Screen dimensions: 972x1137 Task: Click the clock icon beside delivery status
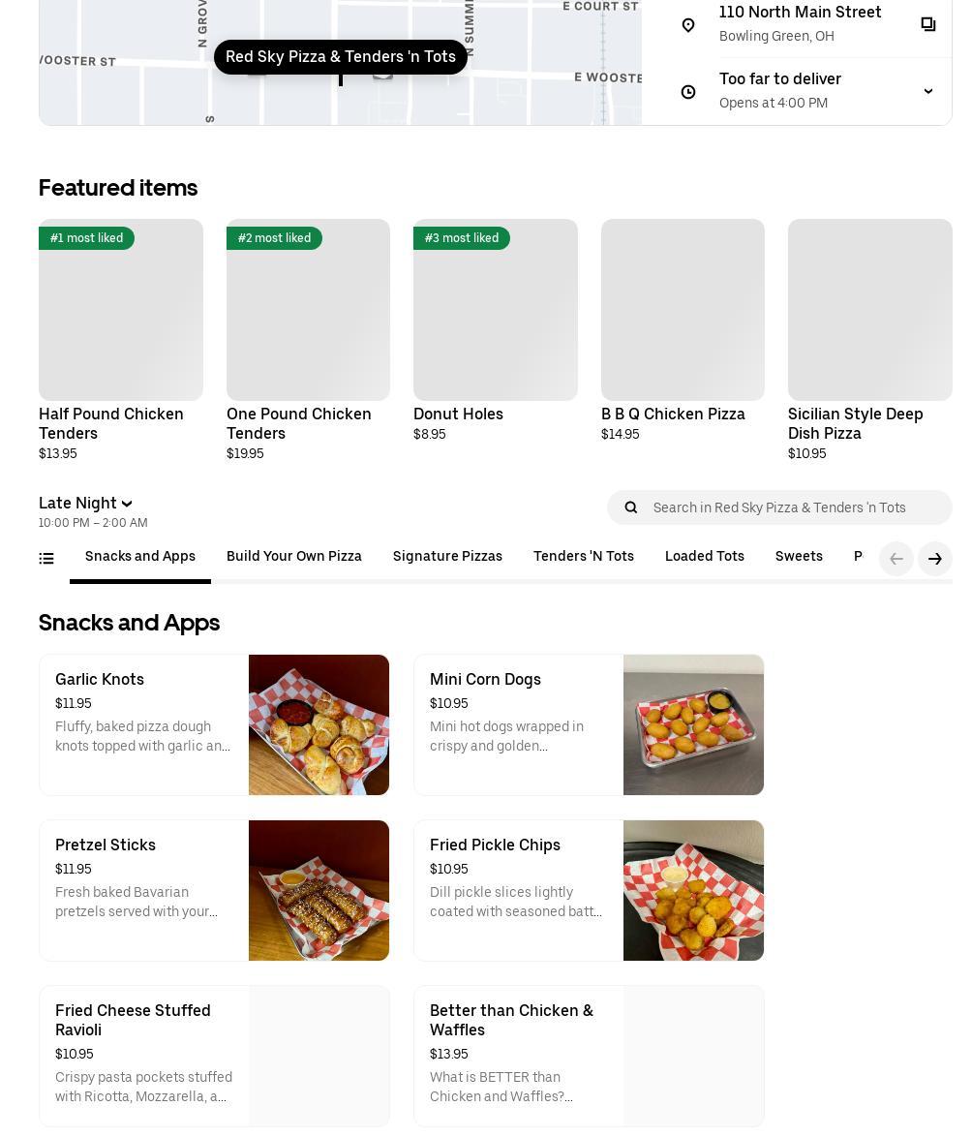point(688,91)
